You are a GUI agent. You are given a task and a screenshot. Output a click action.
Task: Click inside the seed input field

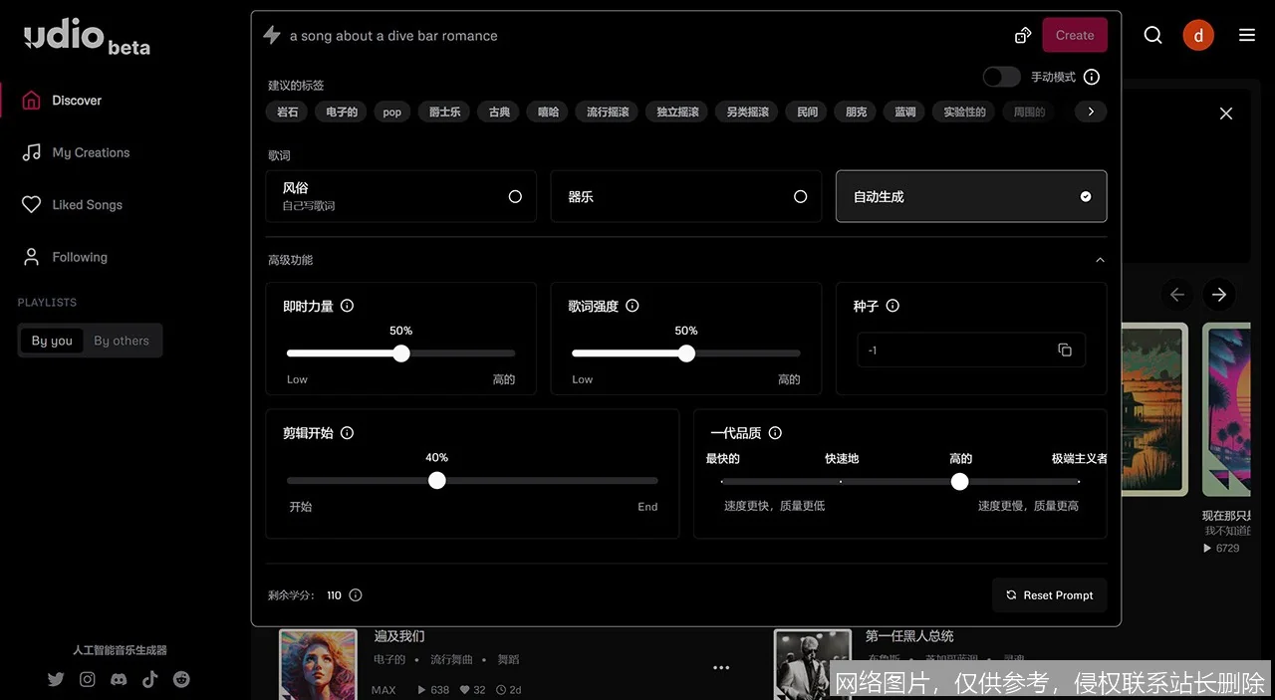tap(946, 350)
